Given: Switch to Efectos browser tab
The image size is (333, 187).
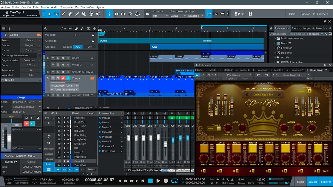Looking at the screenshot, I should click(x=296, y=28).
